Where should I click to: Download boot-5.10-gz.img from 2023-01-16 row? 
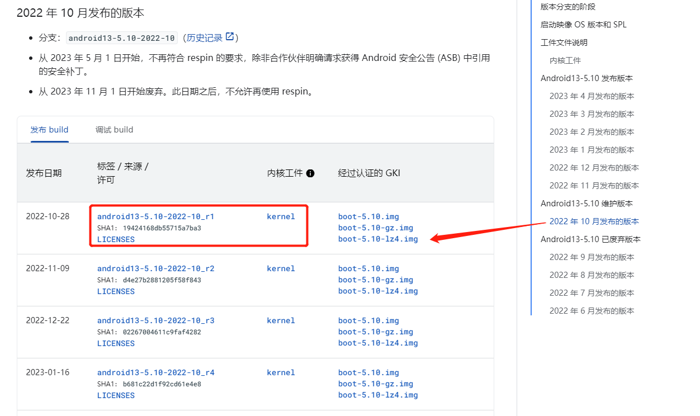376,384
